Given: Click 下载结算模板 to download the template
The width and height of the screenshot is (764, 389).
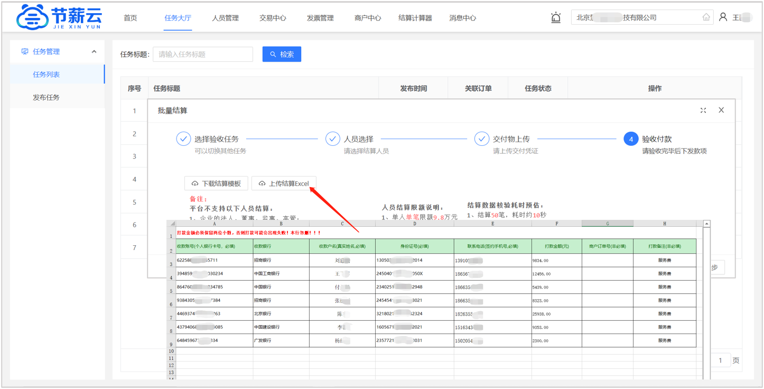Looking at the screenshot, I should click(216, 183).
